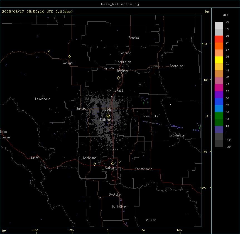
Task: Select the Drumheller city label
Action: (178, 135)
